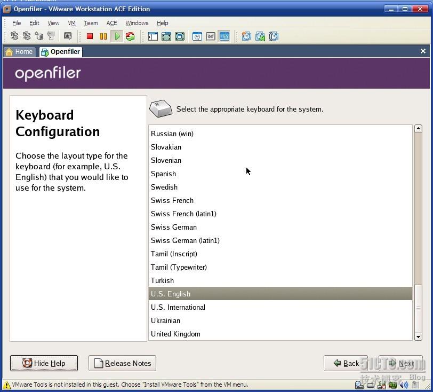Image resolution: width=433 pixels, height=392 pixels.
Task: Power off the VM with the red stop icon
Action: click(x=90, y=36)
